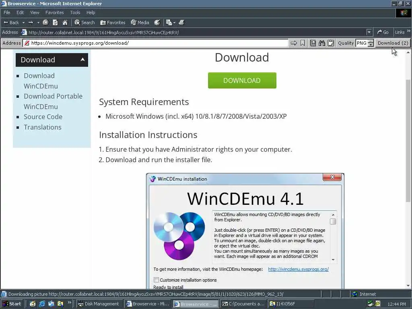Click the Browservice clipboard icon
The image size is (412, 309).
tap(331, 43)
